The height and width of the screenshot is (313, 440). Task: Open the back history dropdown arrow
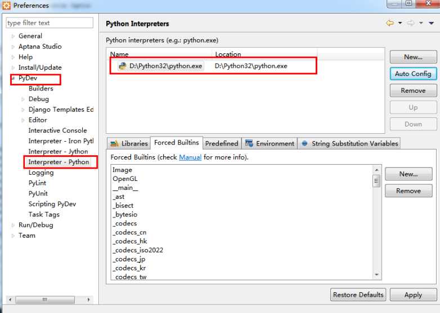400,23
